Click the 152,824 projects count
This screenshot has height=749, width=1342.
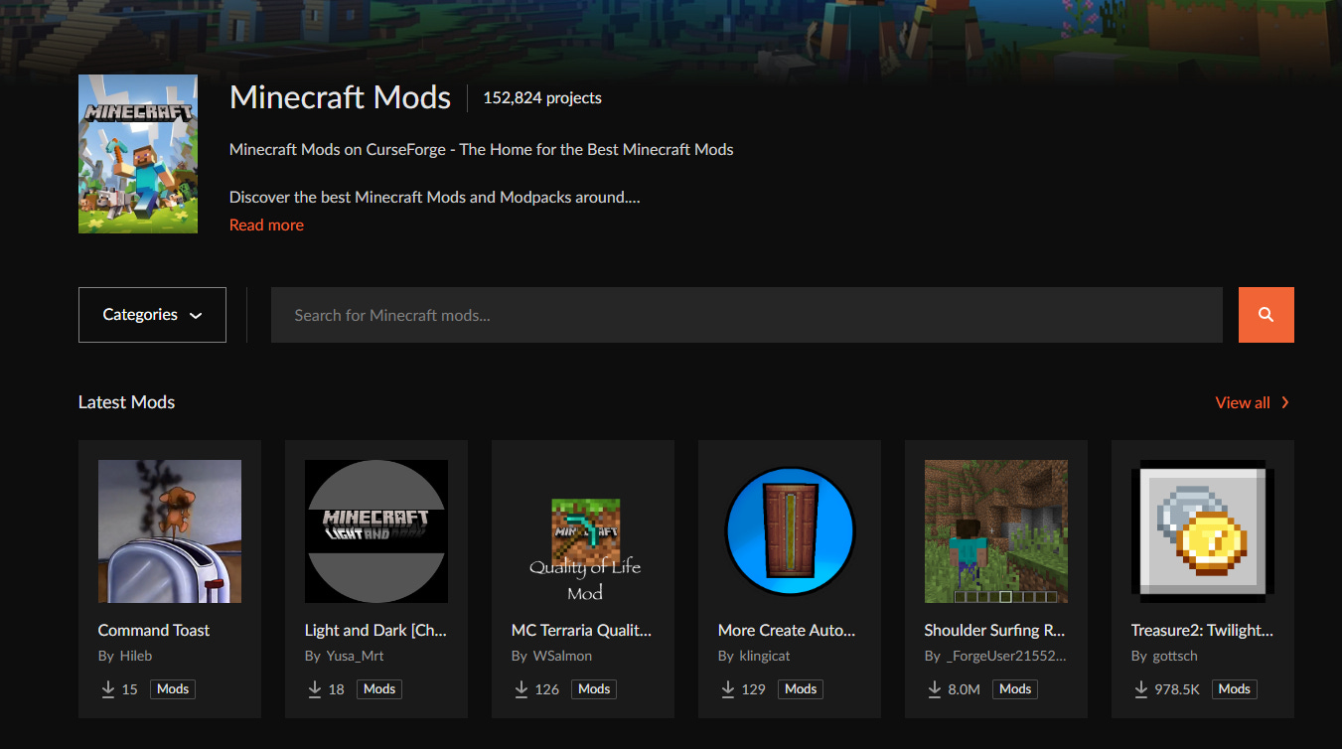[x=542, y=97]
